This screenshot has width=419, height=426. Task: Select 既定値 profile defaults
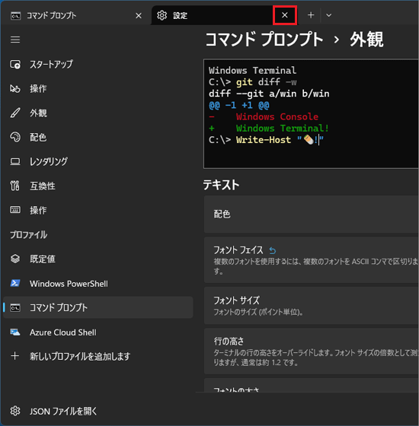tap(98, 259)
